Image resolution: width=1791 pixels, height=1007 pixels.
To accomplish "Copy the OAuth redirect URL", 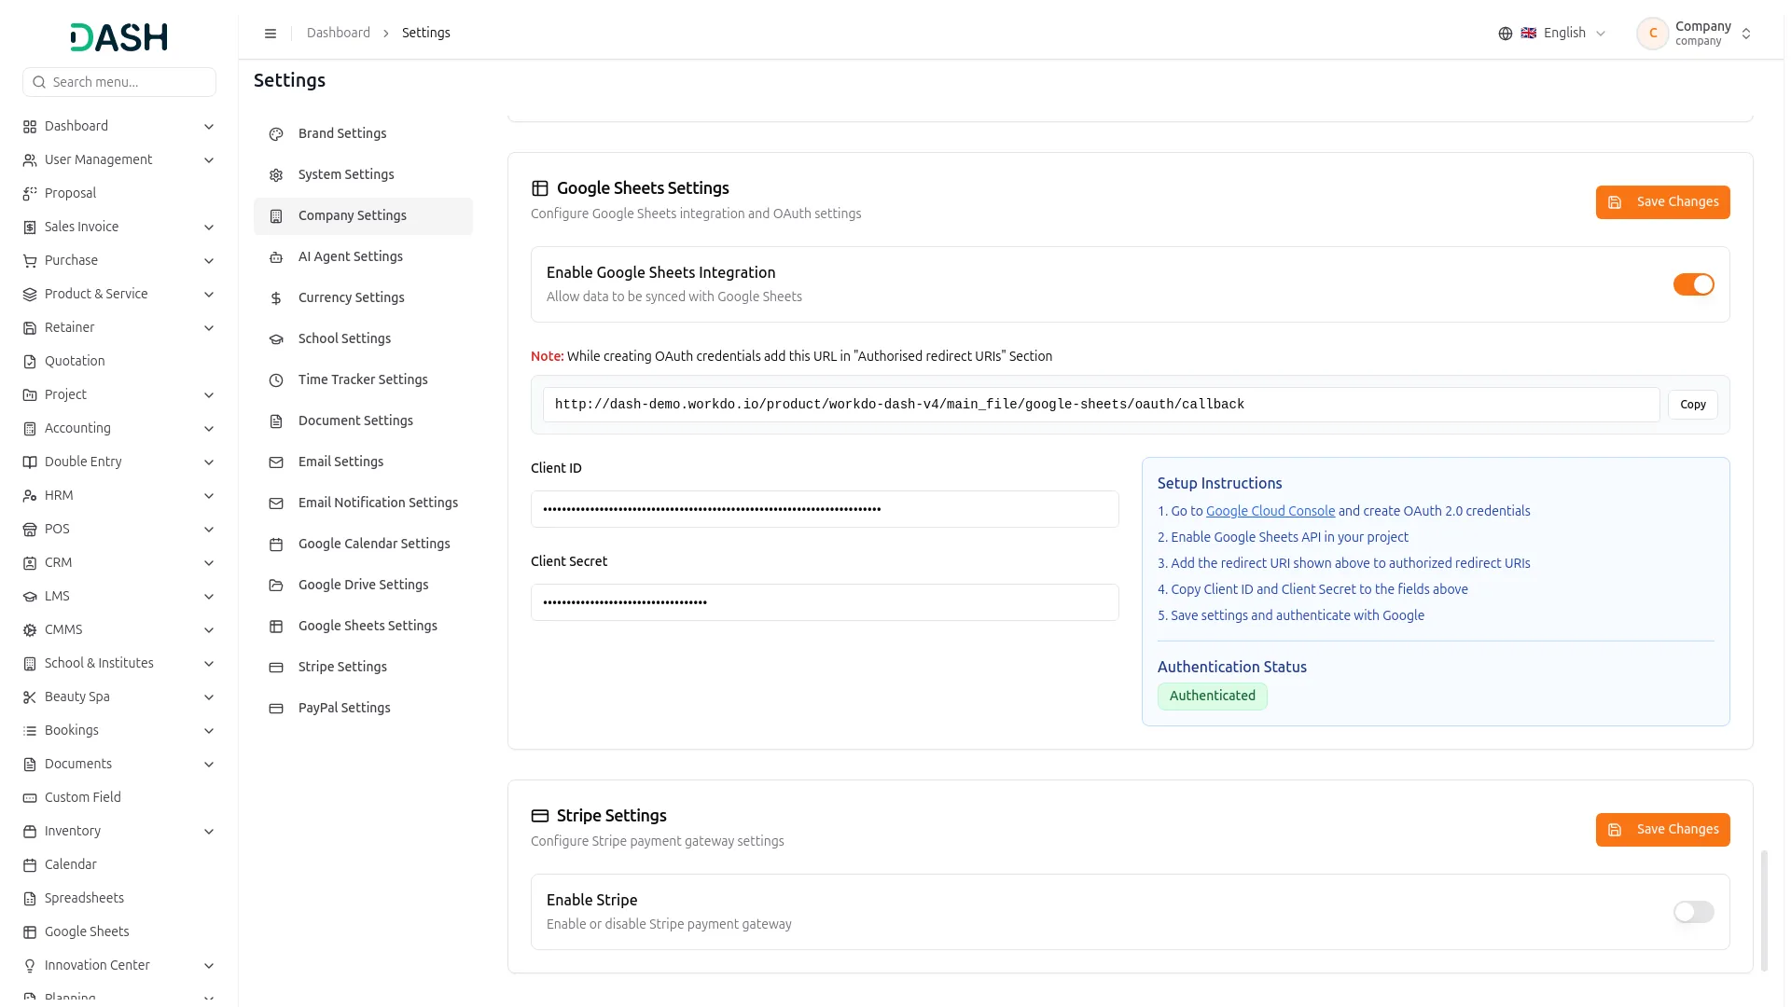I will coord(1692,405).
